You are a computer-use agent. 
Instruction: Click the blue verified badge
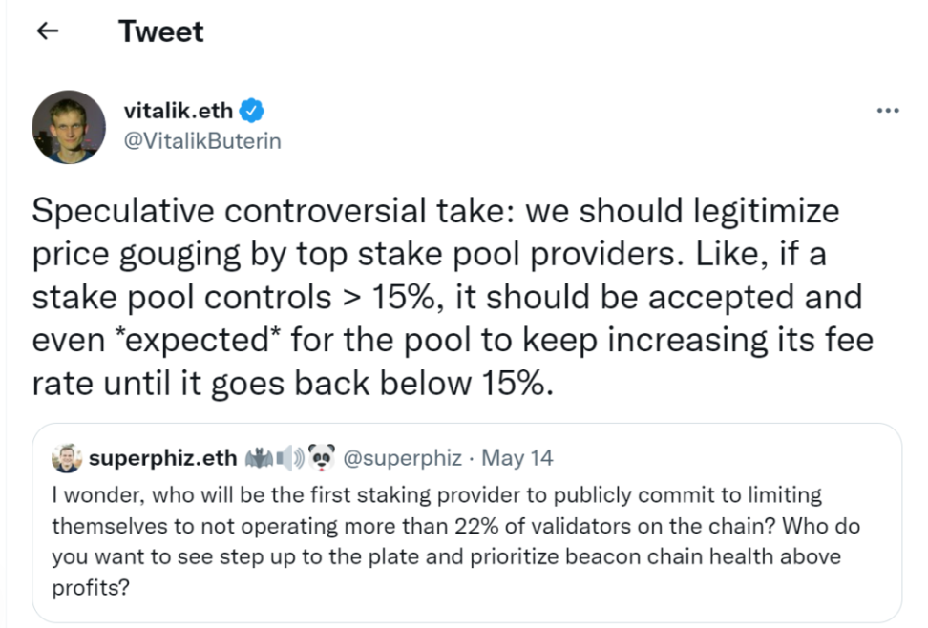[x=250, y=110]
